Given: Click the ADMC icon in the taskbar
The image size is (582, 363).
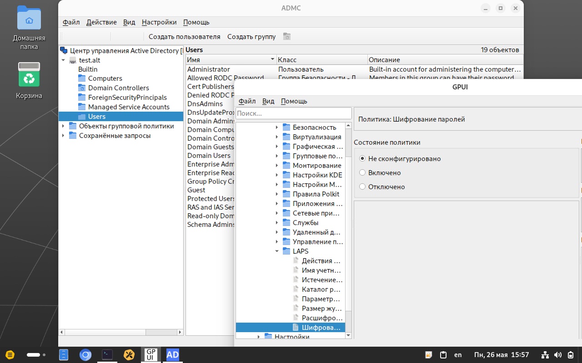Looking at the screenshot, I should pyautogui.click(x=172, y=355).
